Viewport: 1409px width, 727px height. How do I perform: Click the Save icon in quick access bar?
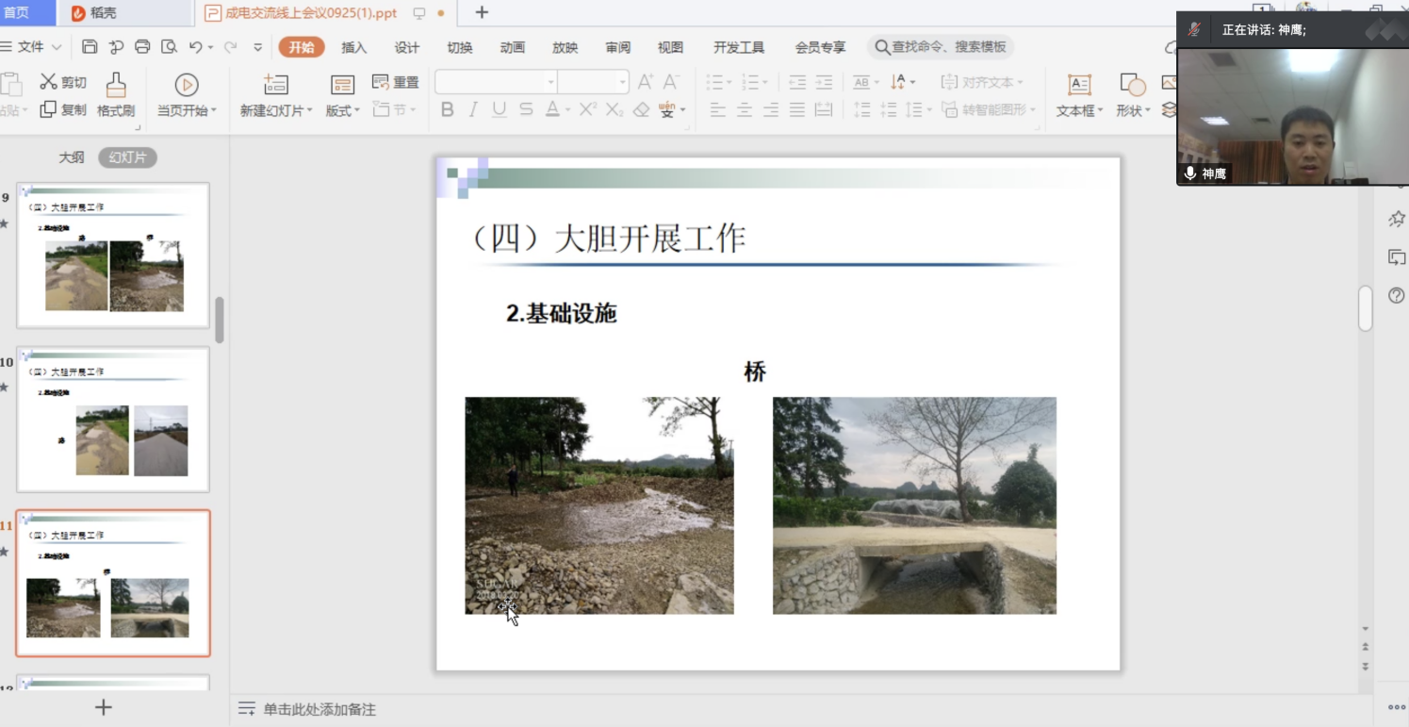point(90,47)
